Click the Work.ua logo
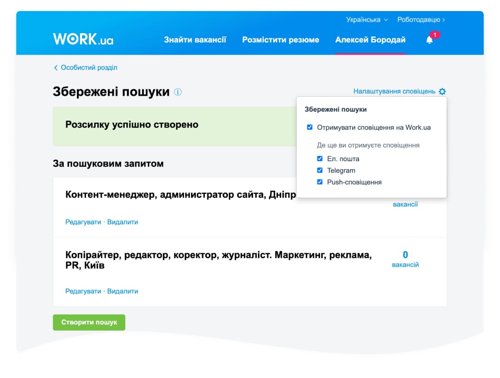Viewport: 500px width, 378px height. (83, 39)
